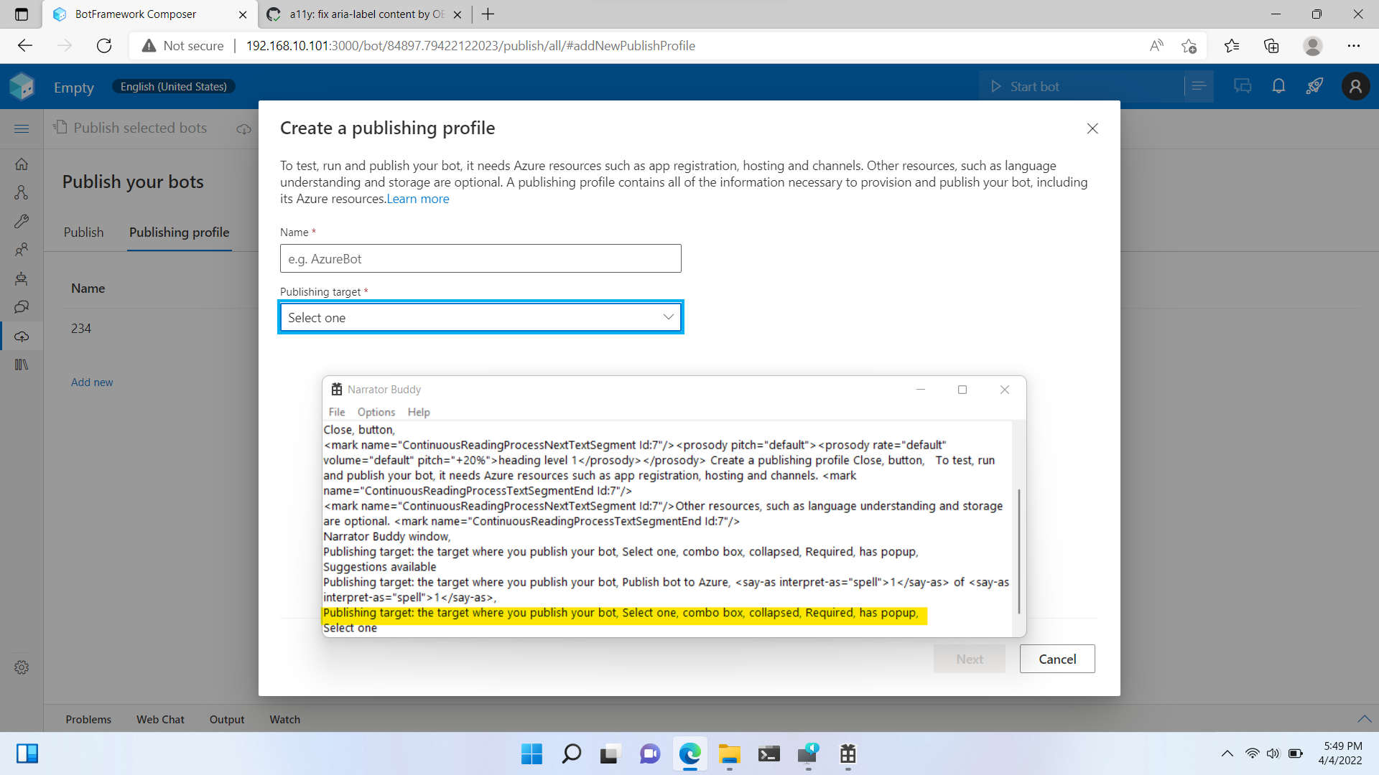Screen dimensions: 1379x775
Task: Open Narrator Buddy Options menu
Action: point(376,412)
